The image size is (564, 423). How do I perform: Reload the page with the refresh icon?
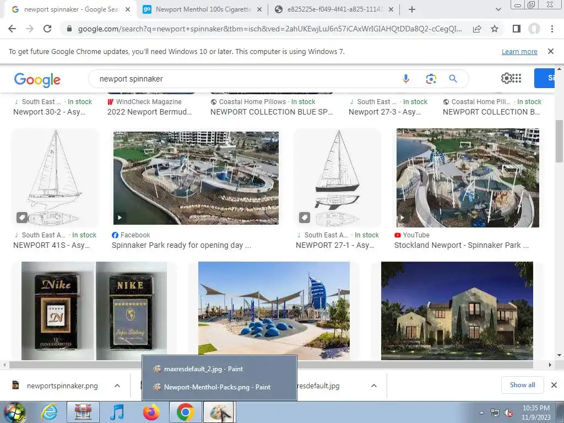(47, 29)
